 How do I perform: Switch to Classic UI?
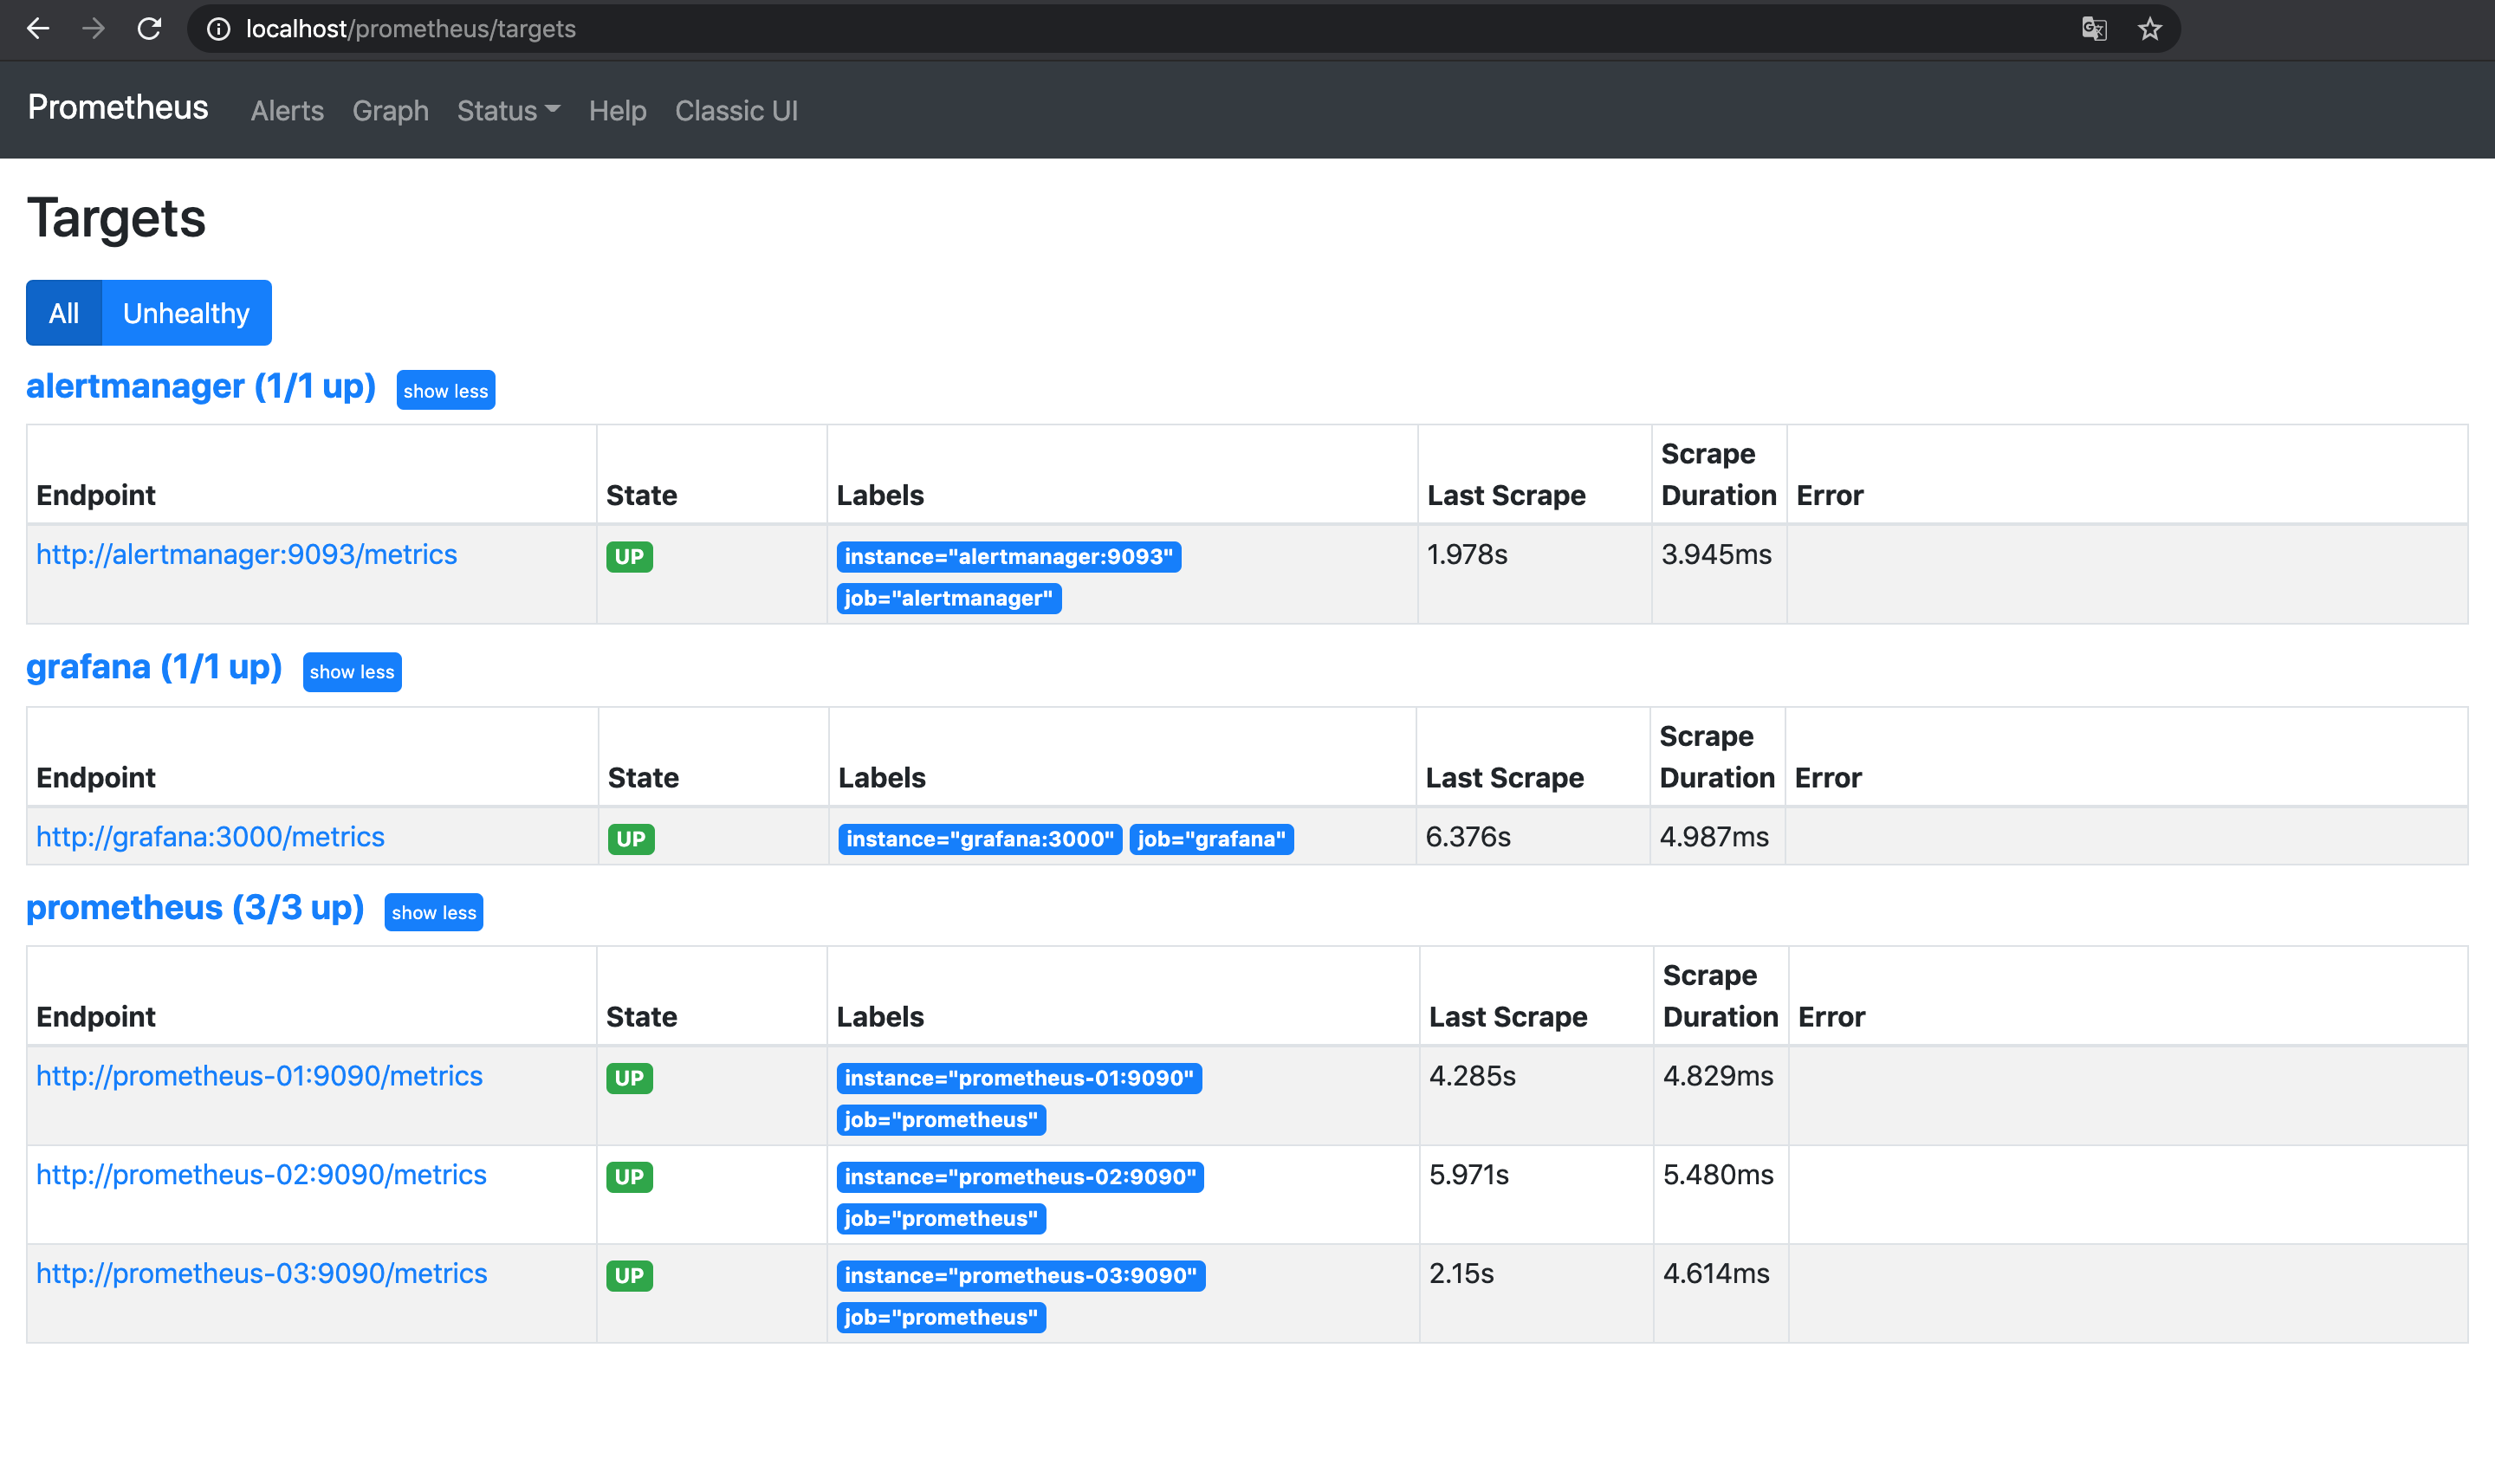click(x=737, y=111)
